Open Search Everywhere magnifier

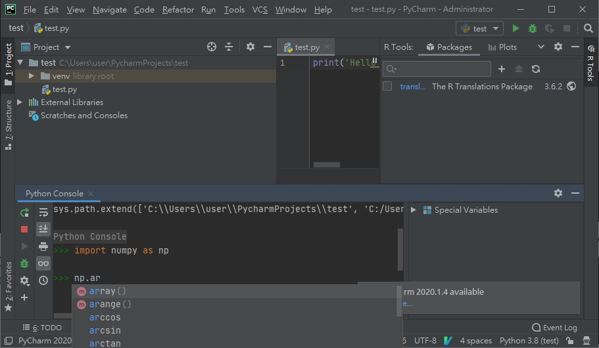point(588,28)
